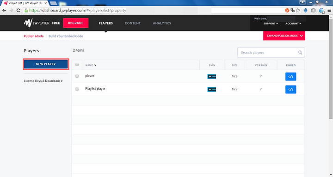Open the ACCOUNT dropdown menu

(293, 24)
